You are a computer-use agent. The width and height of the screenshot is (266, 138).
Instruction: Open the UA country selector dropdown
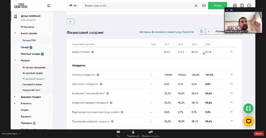coord(74,6)
